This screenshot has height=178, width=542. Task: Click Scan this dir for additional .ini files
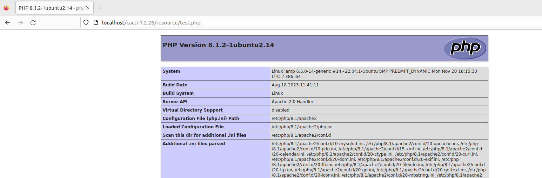(205, 135)
